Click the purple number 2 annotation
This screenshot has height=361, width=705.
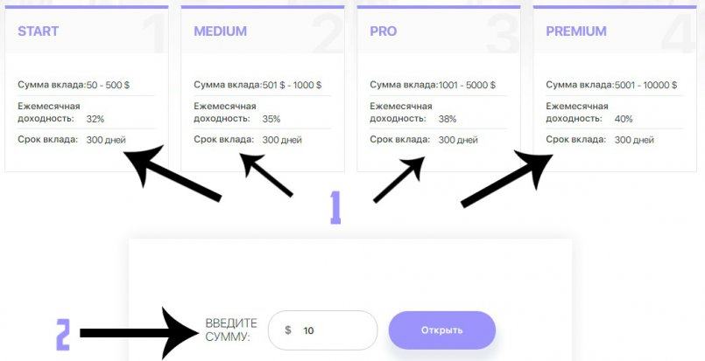click(63, 335)
